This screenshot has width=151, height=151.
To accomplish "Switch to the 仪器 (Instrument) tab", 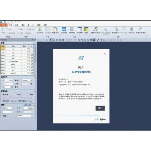I will pyautogui.click(x=17, y=25).
